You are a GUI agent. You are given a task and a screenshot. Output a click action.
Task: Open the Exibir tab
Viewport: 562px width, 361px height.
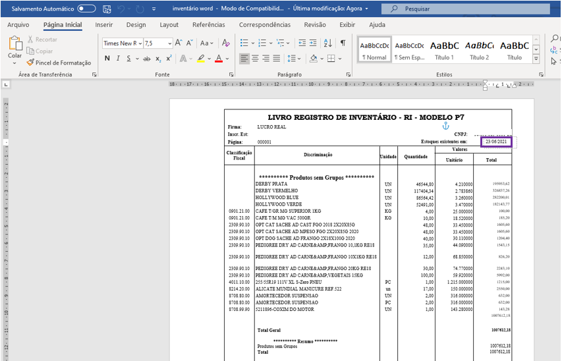pos(347,25)
